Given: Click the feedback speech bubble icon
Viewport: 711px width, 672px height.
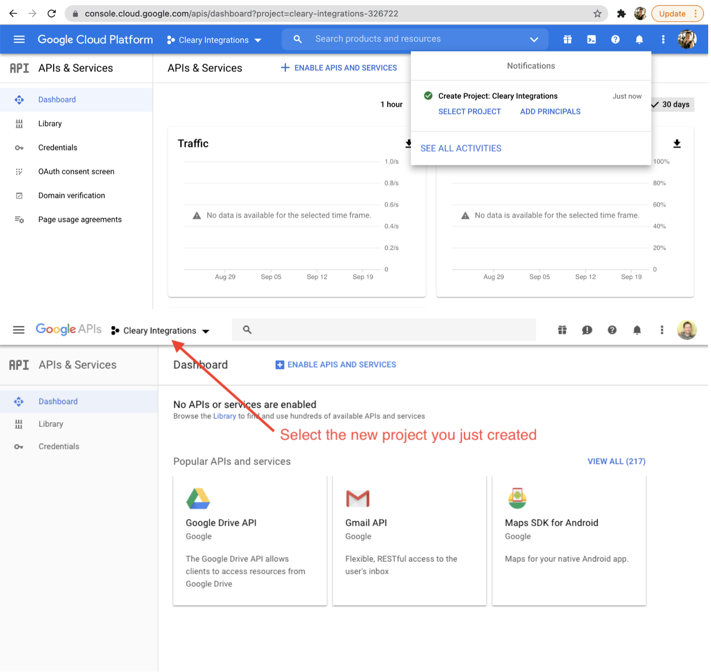Looking at the screenshot, I should coord(587,330).
